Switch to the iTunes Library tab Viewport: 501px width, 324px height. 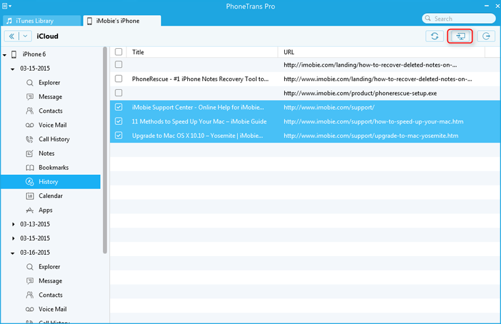[x=41, y=21]
